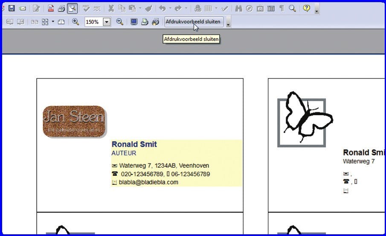Zoom Out with the minus magnifier

tap(120, 22)
